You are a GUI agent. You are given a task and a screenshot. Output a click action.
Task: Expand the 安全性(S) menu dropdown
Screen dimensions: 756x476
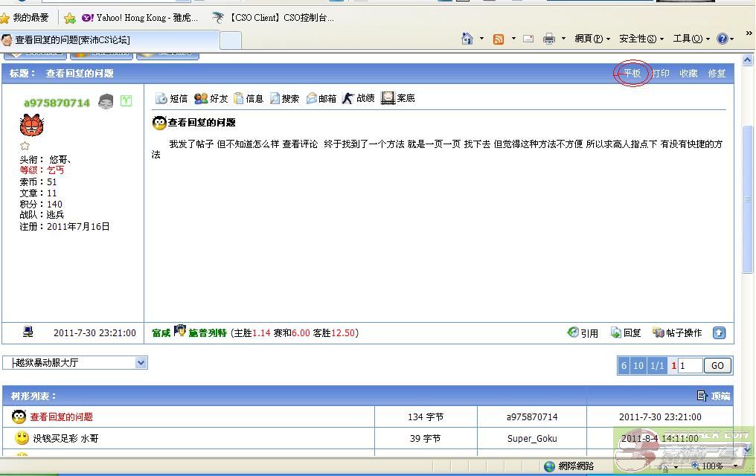click(641, 39)
